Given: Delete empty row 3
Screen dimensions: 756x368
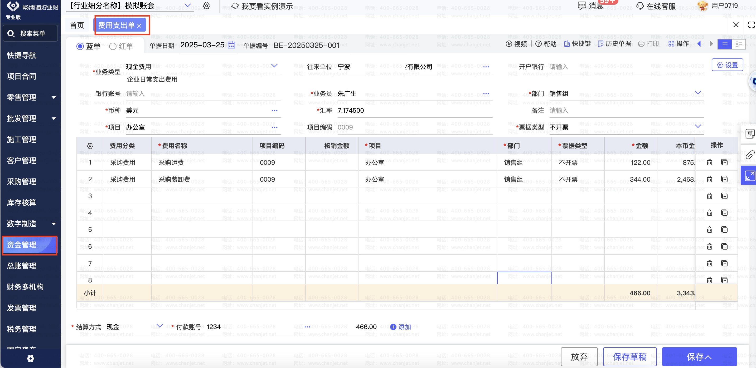Looking at the screenshot, I should [709, 196].
